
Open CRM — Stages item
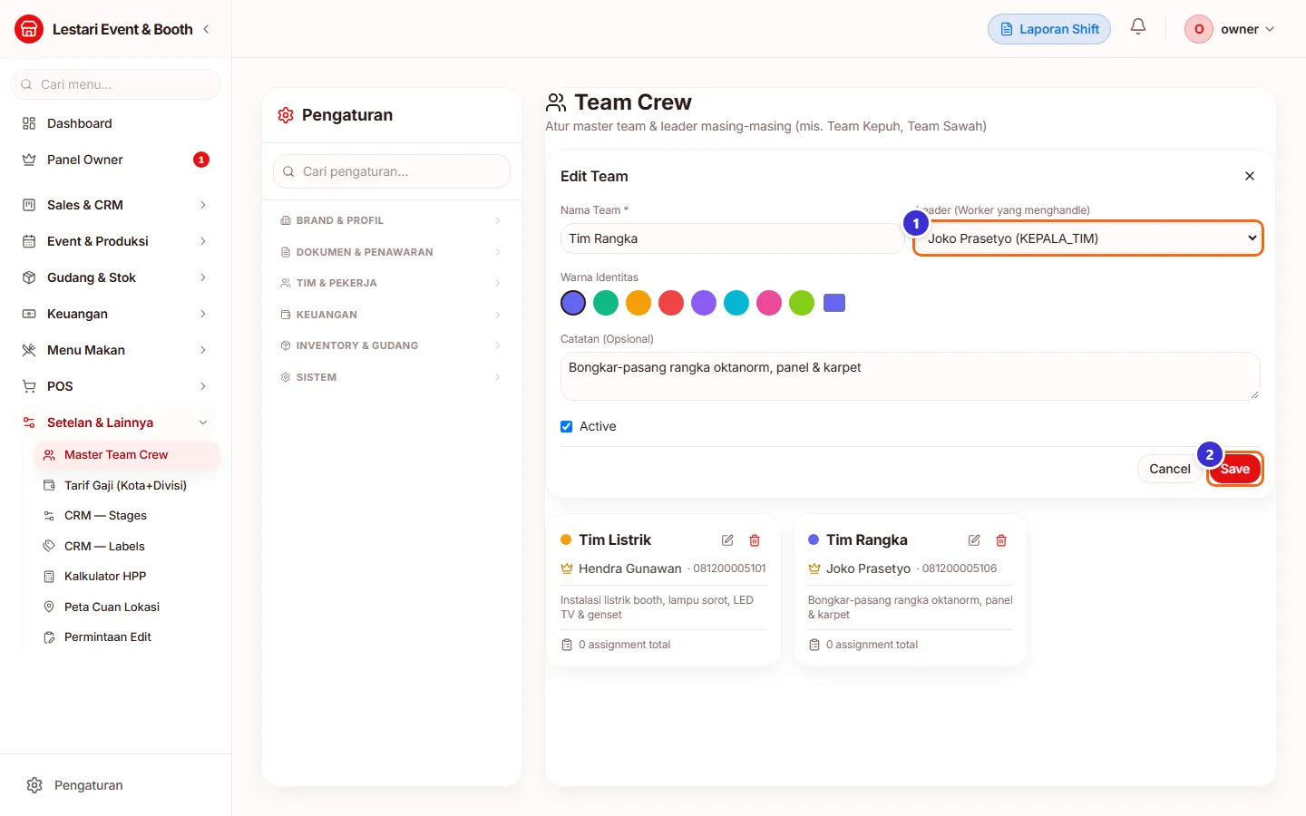click(x=127, y=515)
